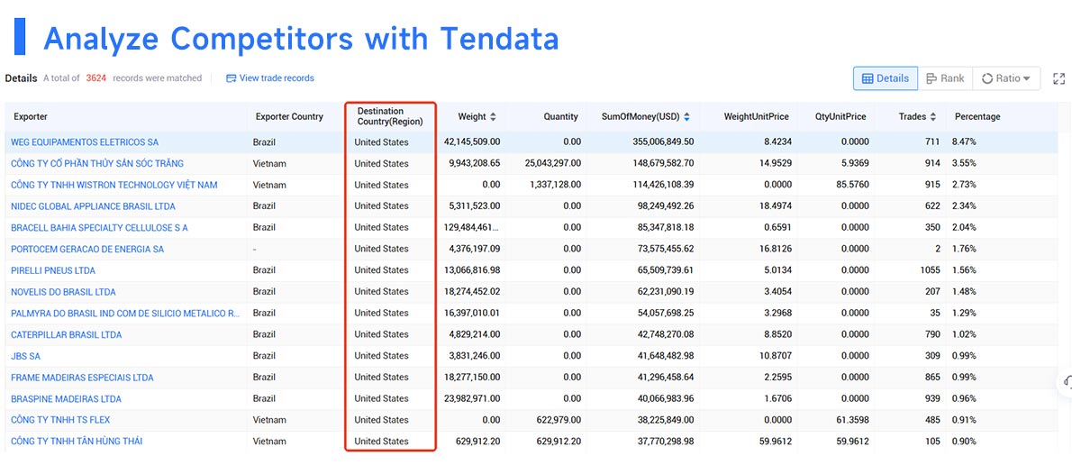This screenshot has width=1072, height=465.
Task: Open CÔNG TY TNHH TS FLEX exporter
Action: point(60,419)
